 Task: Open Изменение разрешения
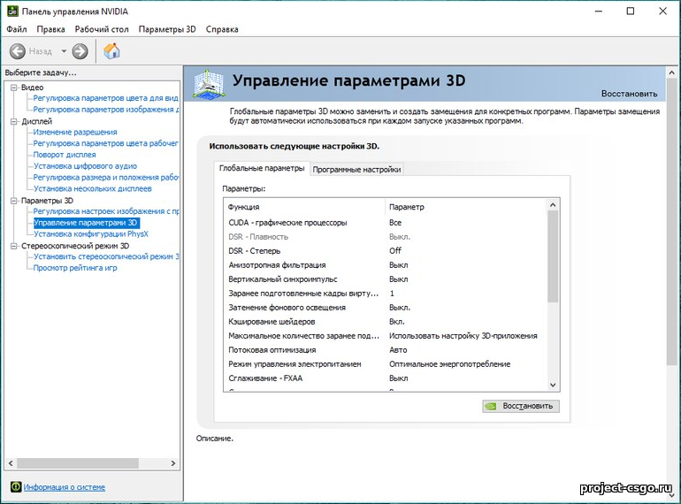pos(75,132)
